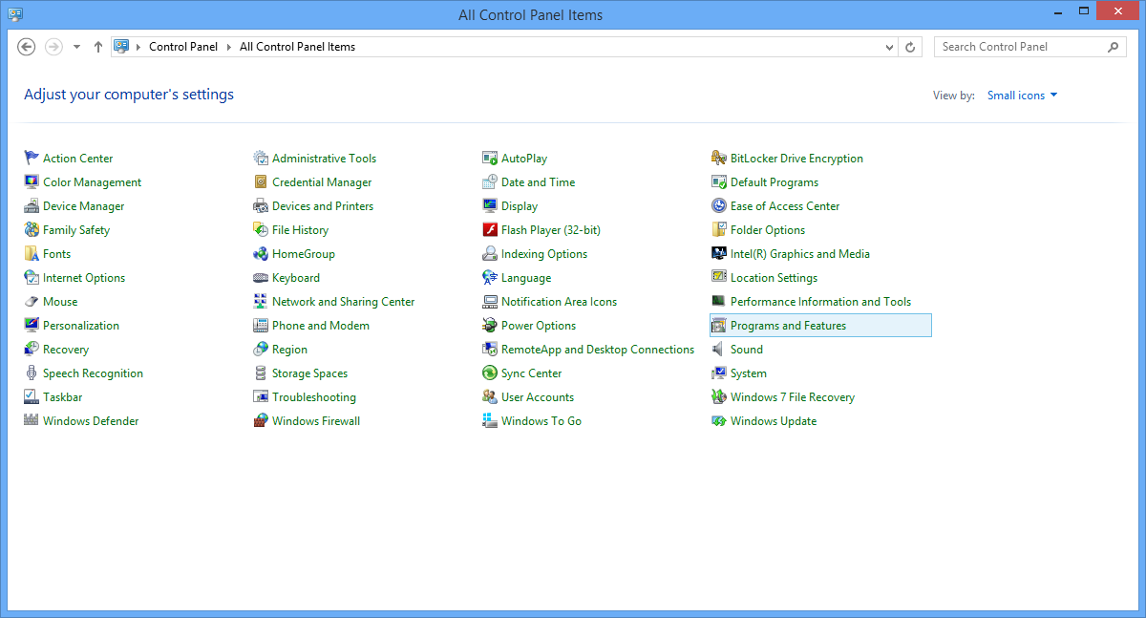
Task: Open the Display link
Action: 520,206
